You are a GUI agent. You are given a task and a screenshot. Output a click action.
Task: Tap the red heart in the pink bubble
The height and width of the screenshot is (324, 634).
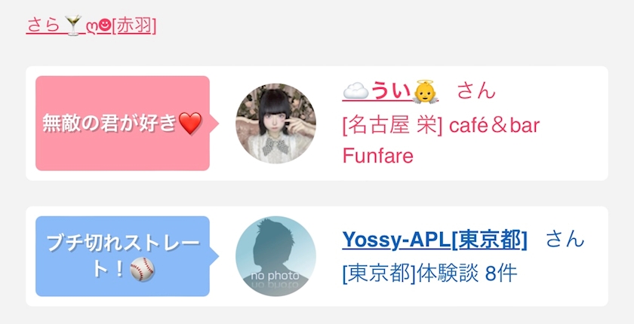coord(190,124)
